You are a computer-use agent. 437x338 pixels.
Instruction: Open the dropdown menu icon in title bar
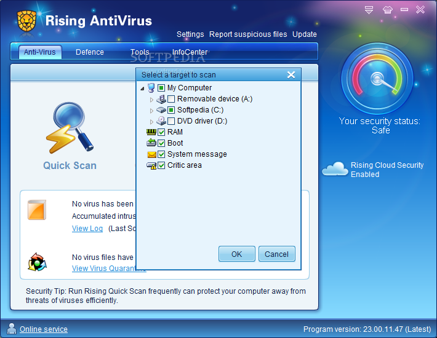(x=369, y=10)
